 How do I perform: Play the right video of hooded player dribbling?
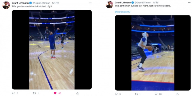[x=153, y=53]
